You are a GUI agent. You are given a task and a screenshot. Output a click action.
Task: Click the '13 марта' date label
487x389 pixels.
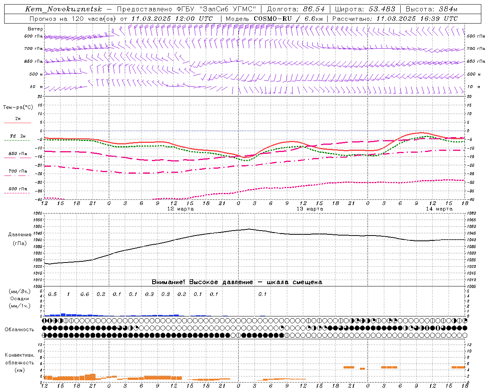click(310, 209)
